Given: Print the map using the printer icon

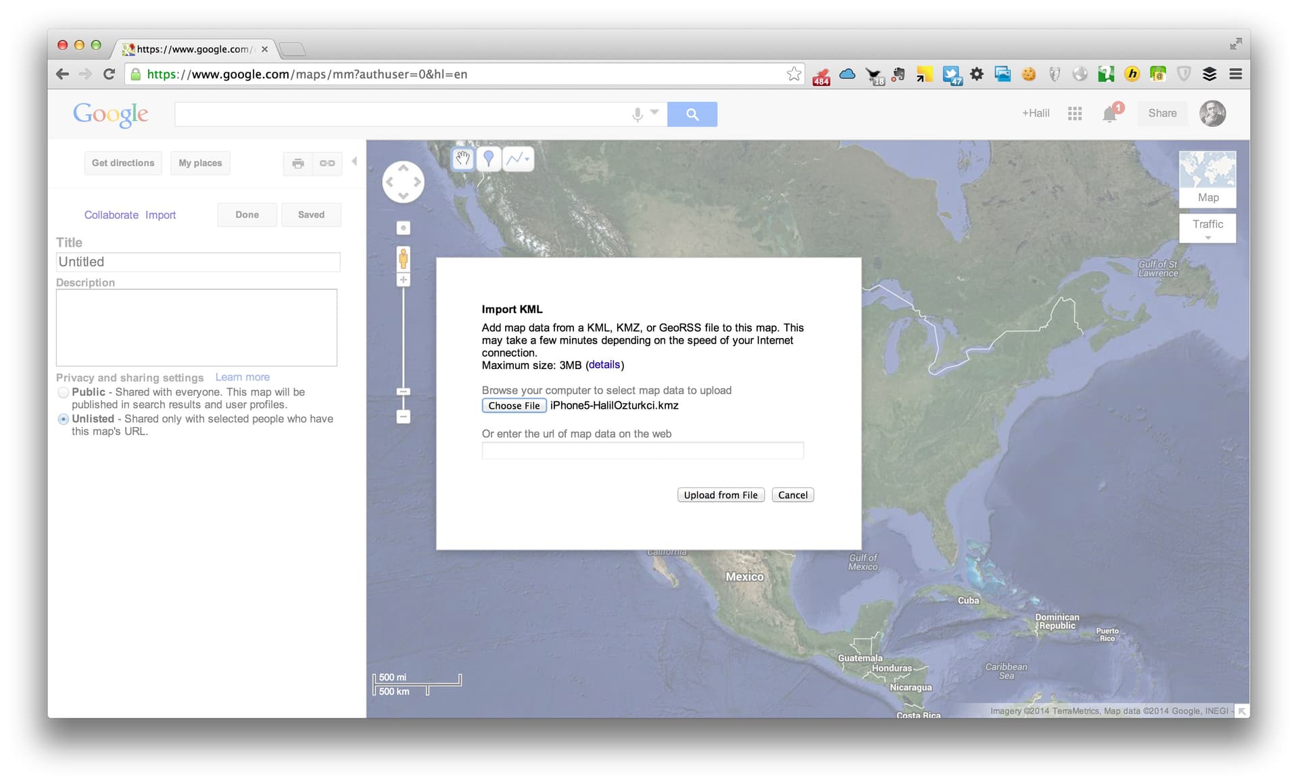Looking at the screenshot, I should (298, 164).
